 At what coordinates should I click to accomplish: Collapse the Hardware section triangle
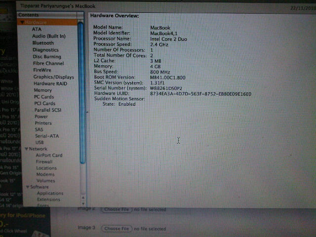pyautogui.click(x=22, y=22)
